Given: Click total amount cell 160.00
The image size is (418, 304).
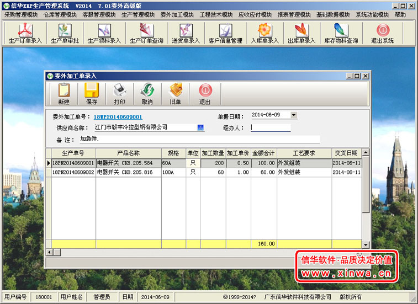Looking at the screenshot, I should pos(263,243).
